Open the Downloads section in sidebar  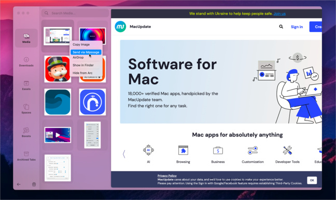pos(26,62)
